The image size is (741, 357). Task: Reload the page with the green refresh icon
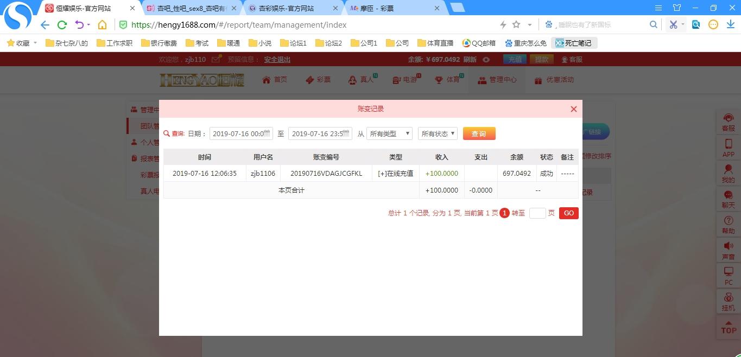tap(62, 24)
